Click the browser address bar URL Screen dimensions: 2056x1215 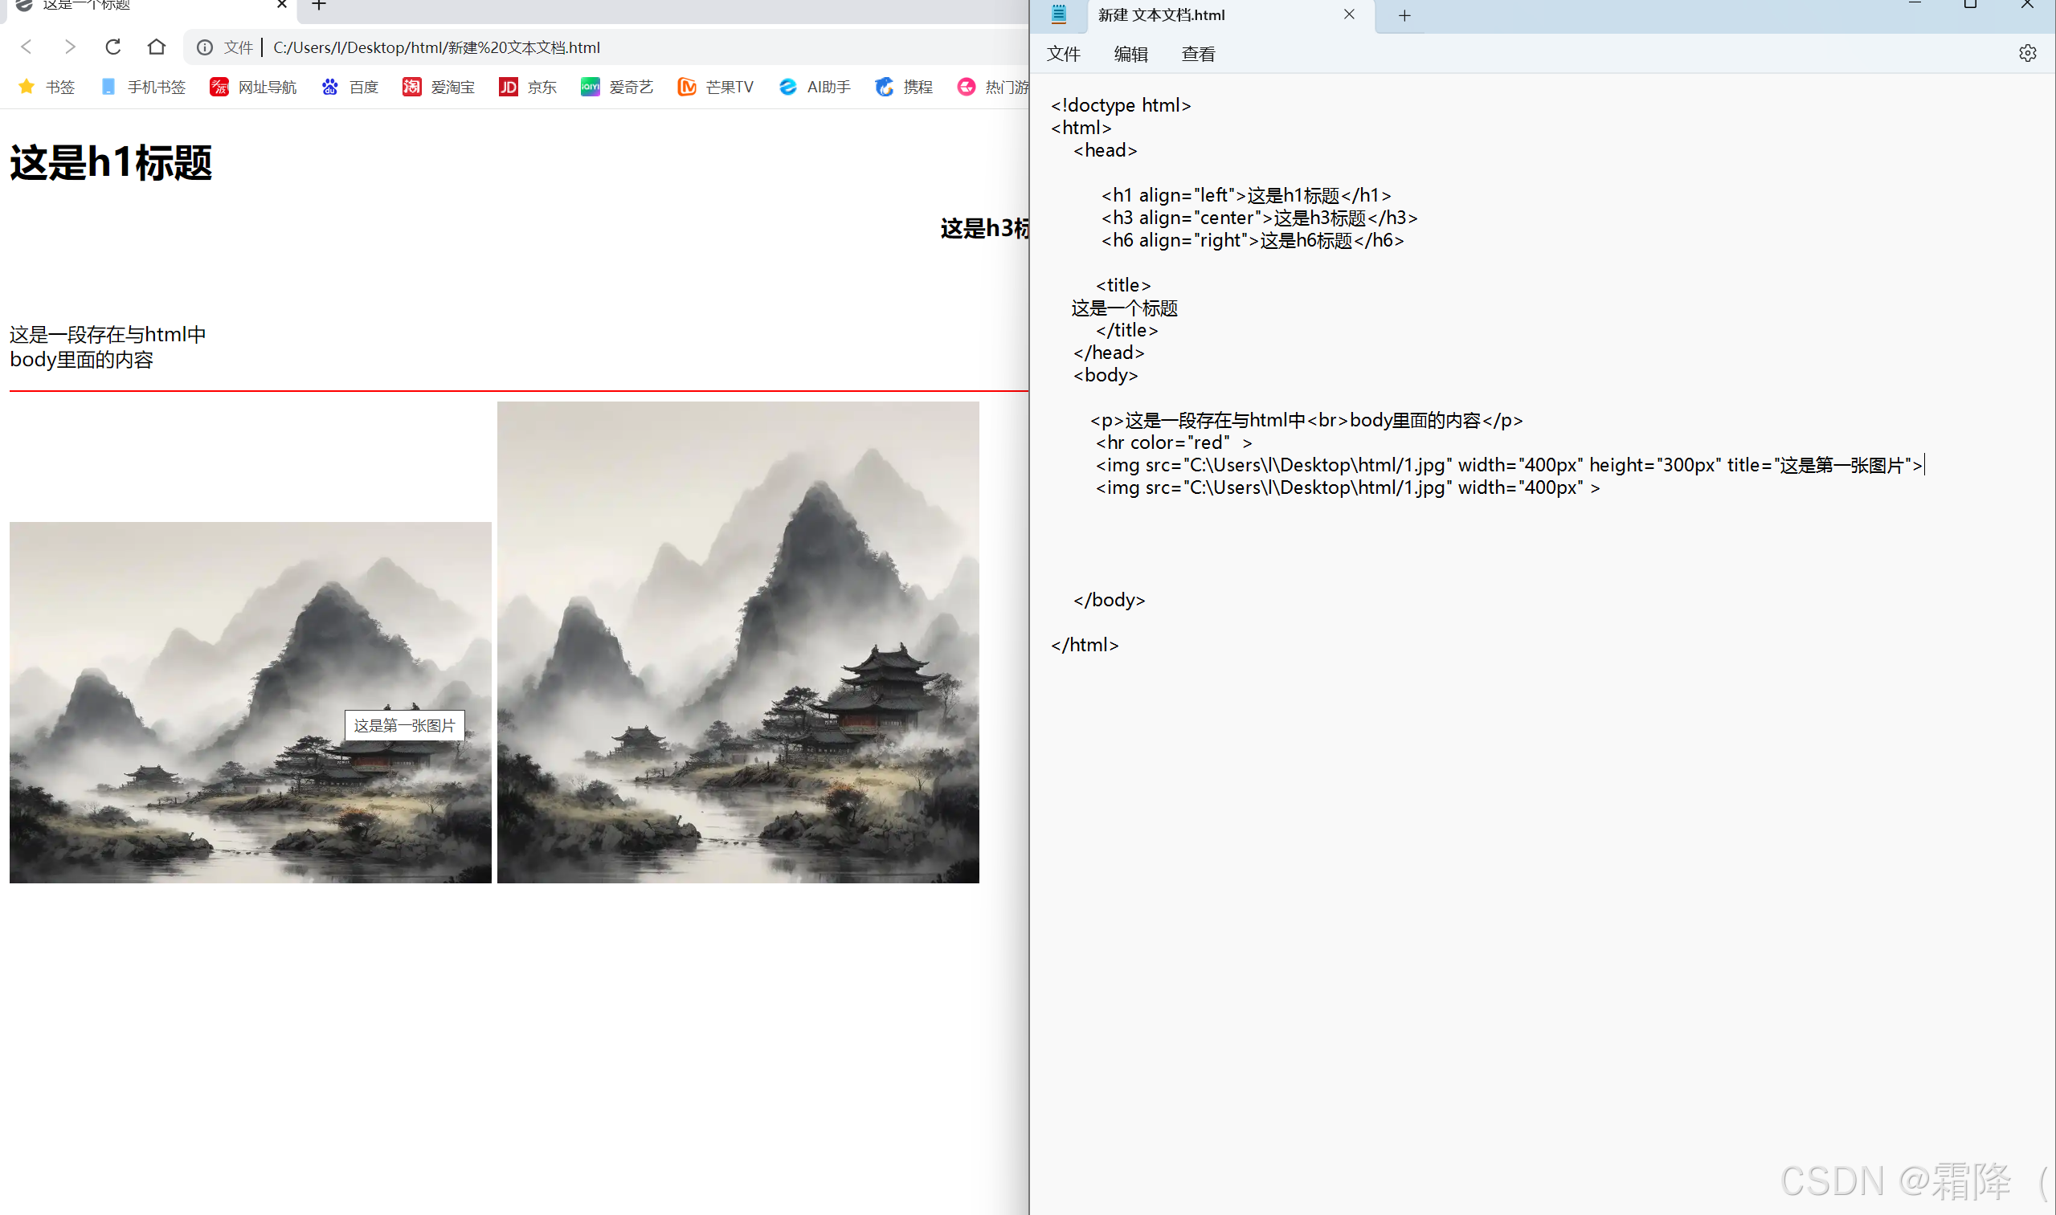pos(436,47)
